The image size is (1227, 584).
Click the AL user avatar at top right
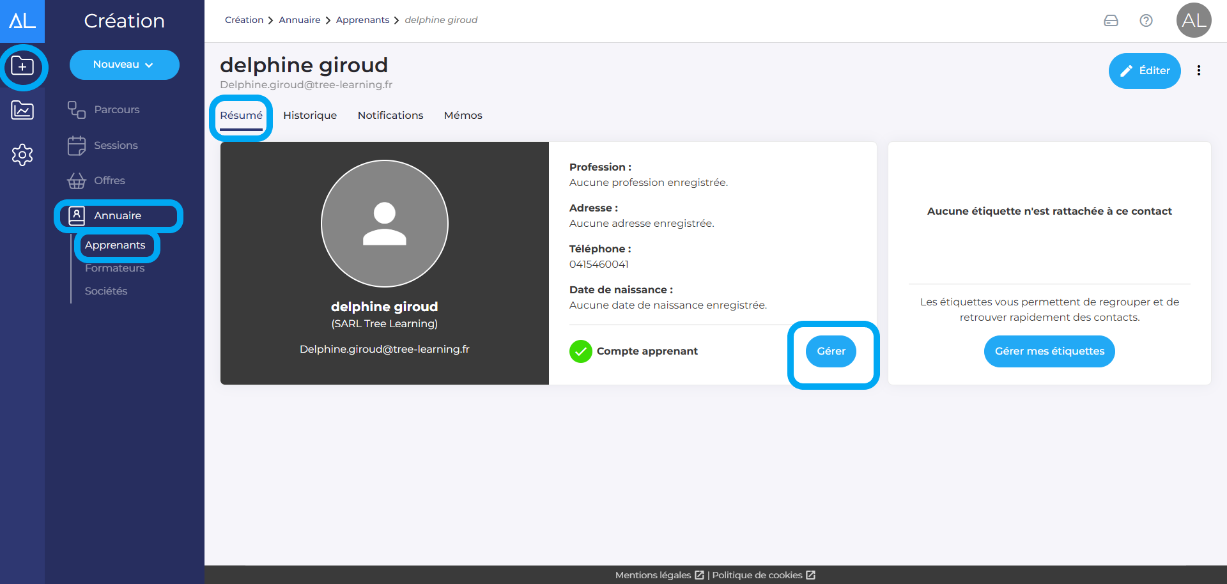(x=1193, y=20)
